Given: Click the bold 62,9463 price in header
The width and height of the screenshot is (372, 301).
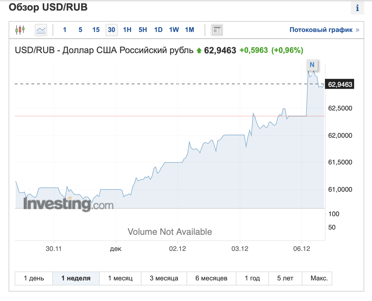Looking at the screenshot, I should pos(220,50).
